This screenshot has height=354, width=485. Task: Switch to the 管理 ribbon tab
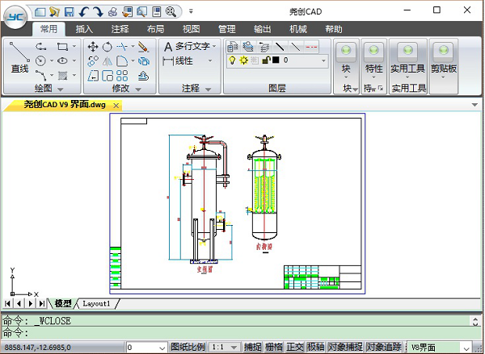[226, 29]
